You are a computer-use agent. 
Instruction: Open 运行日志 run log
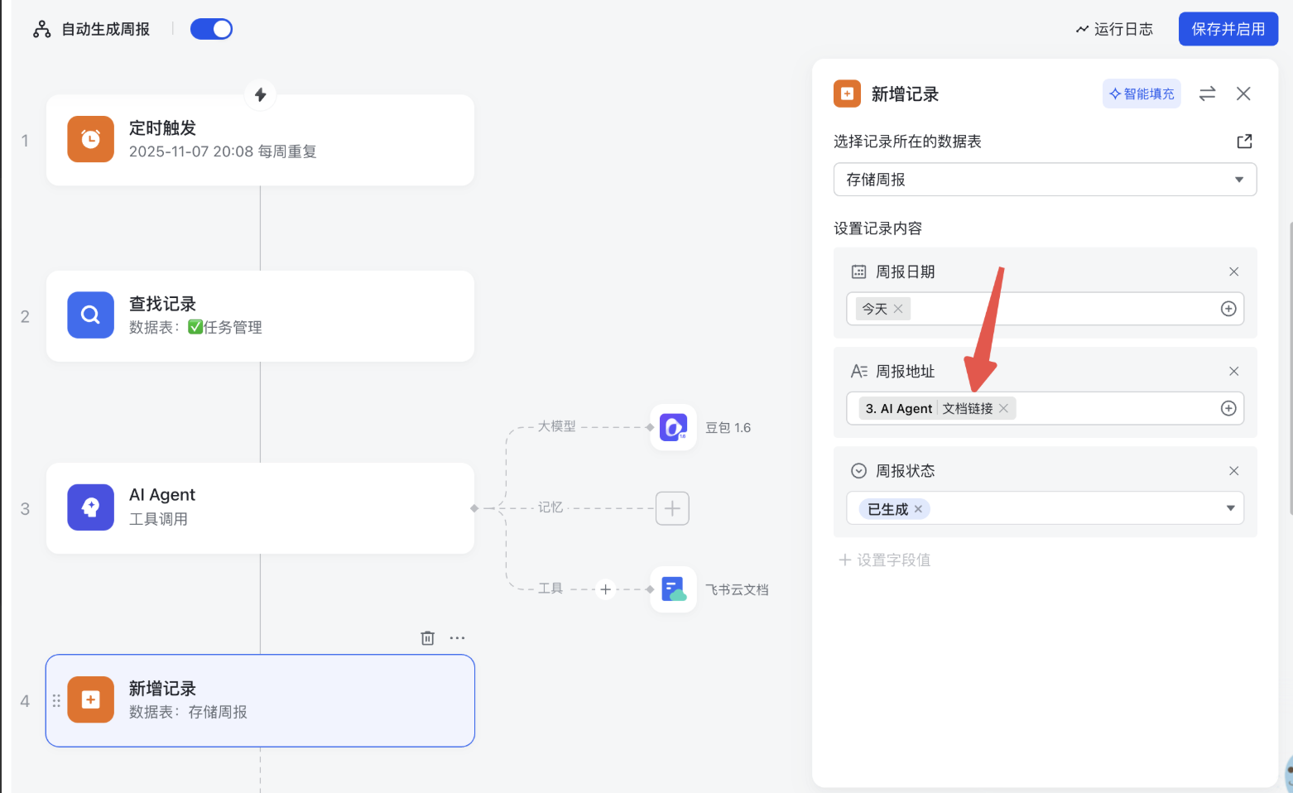1113,29
